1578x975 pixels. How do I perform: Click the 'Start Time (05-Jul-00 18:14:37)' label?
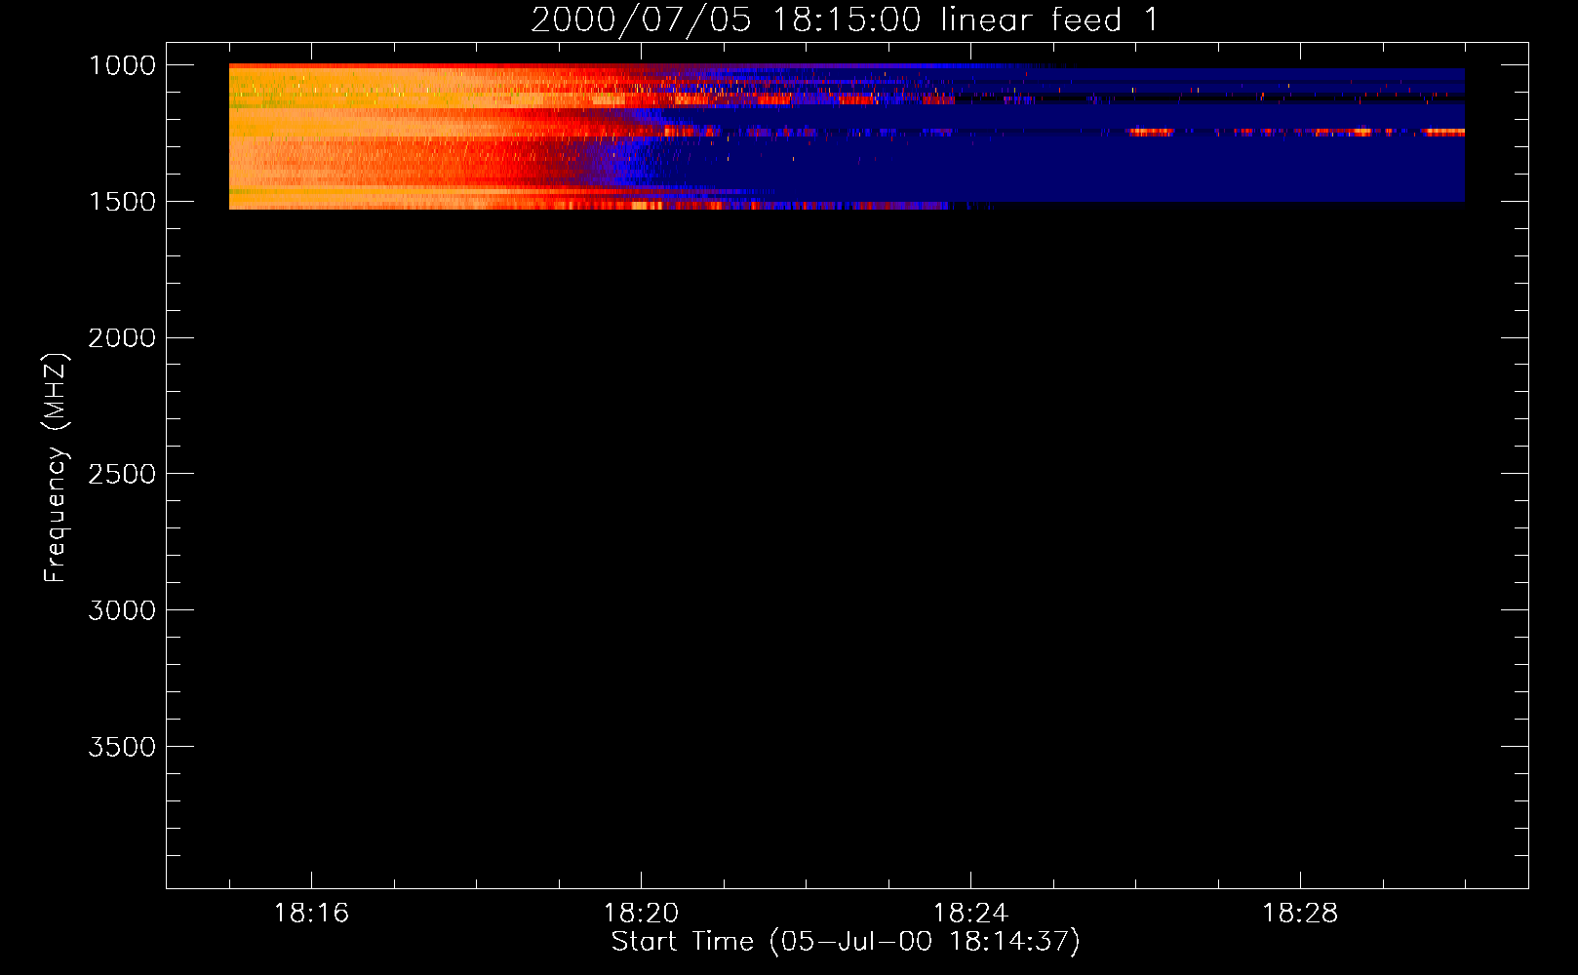pyautogui.click(x=846, y=942)
